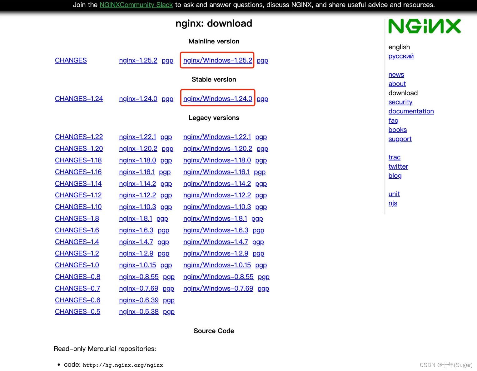477x371 pixels.
Task: Open the faq page
Action: click(393, 121)
